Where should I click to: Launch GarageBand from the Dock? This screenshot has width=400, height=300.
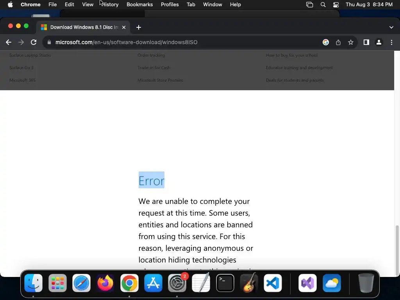249,283
